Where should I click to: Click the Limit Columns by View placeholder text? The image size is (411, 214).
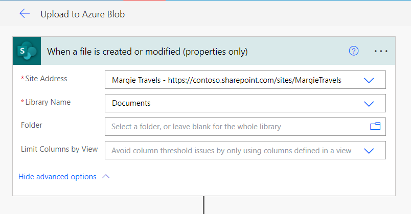pyautogui.click(x=231, y=151)
